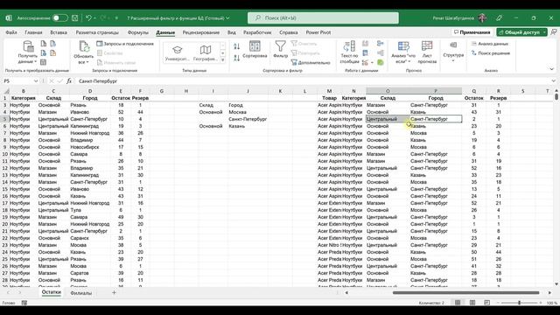This screenshot has width=560, height=315.
Task: Click the Save icon in title bar
Action: [74, 17]
